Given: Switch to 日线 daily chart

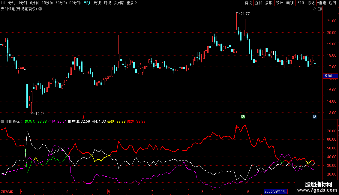Looking at the screenshot, I should point(87,3).
